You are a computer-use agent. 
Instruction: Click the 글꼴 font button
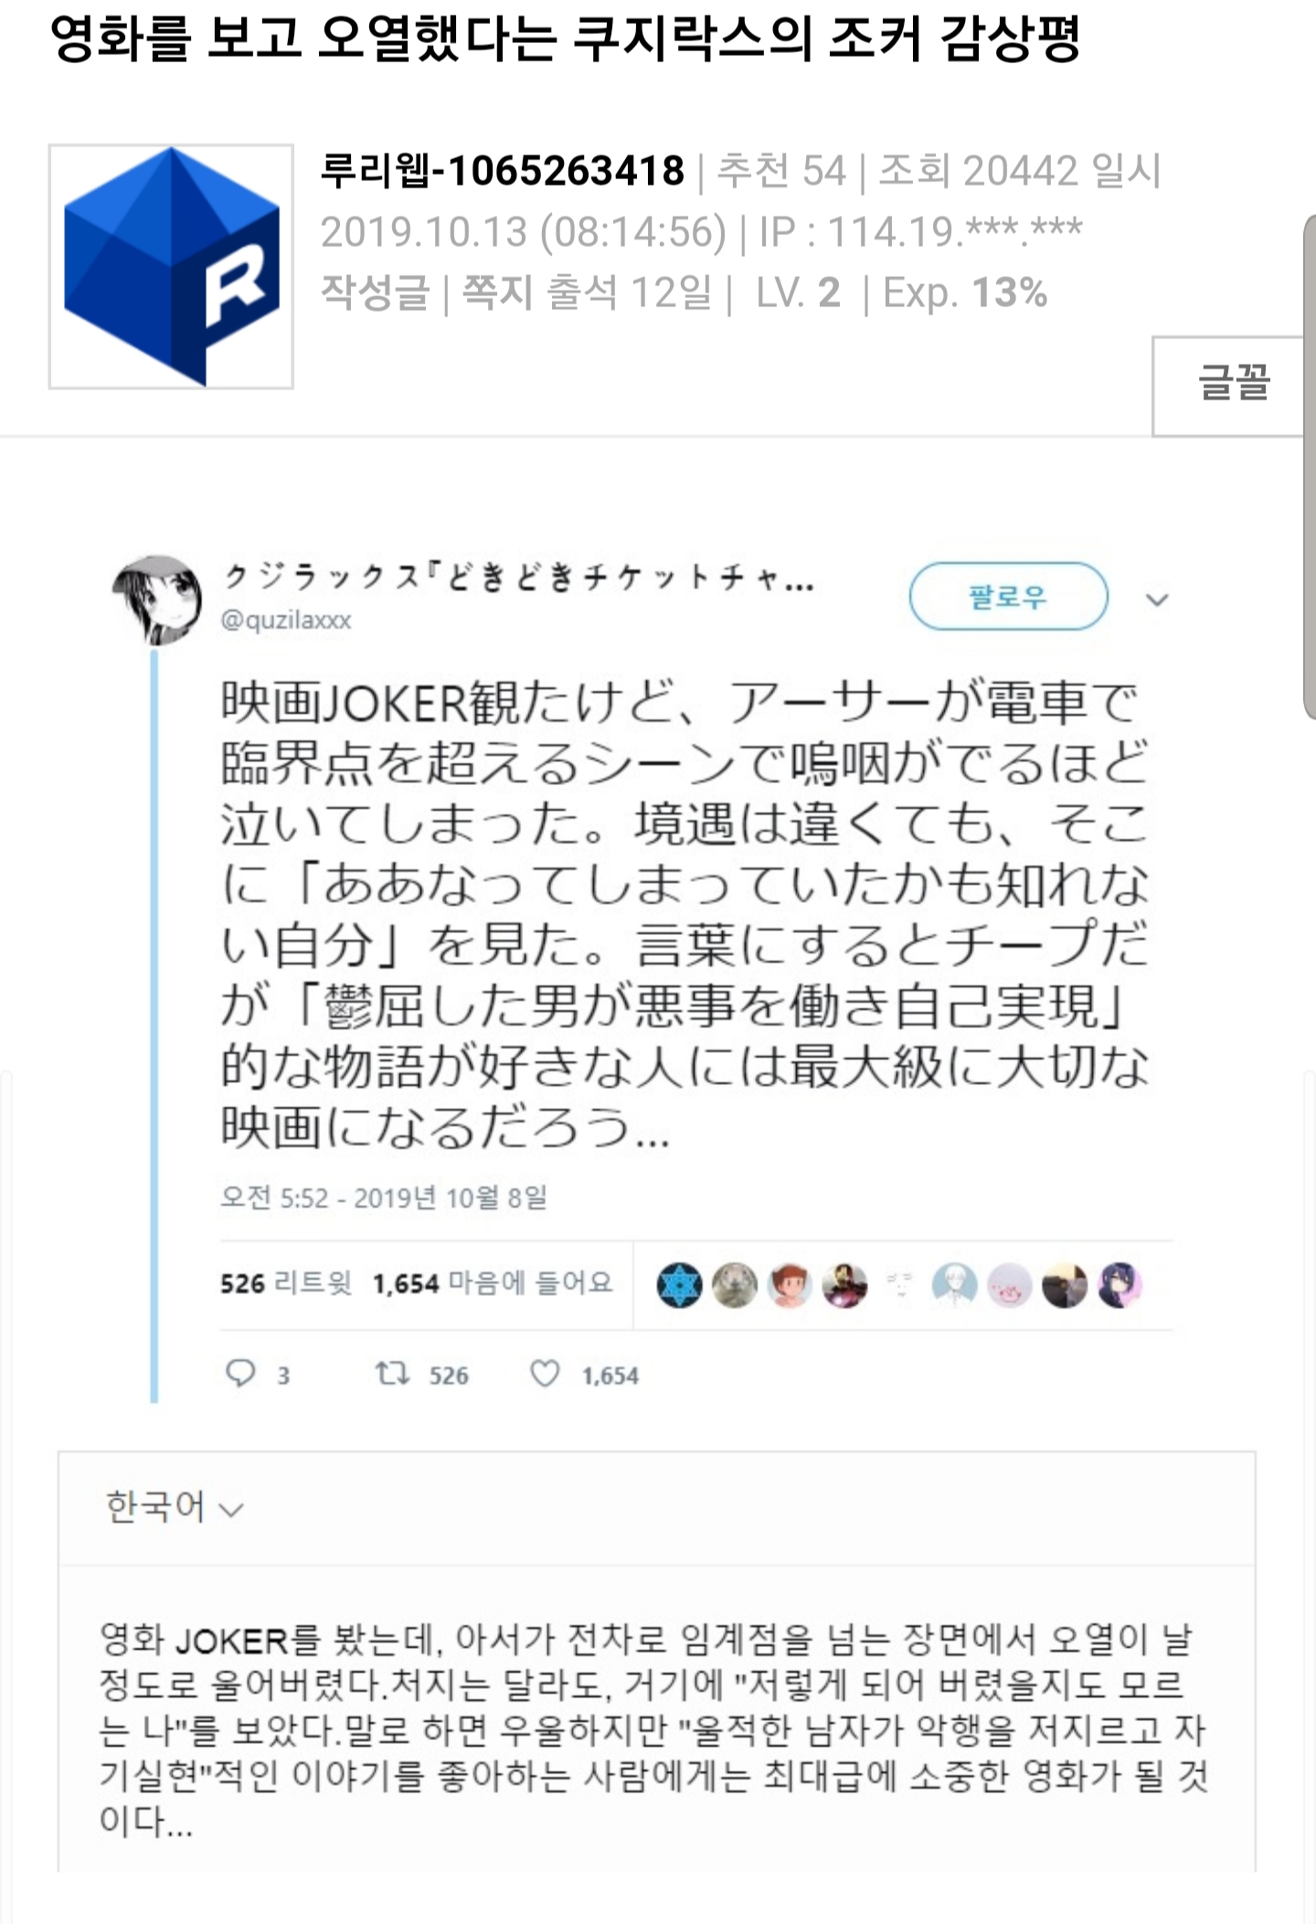[x=1233, y=385]
